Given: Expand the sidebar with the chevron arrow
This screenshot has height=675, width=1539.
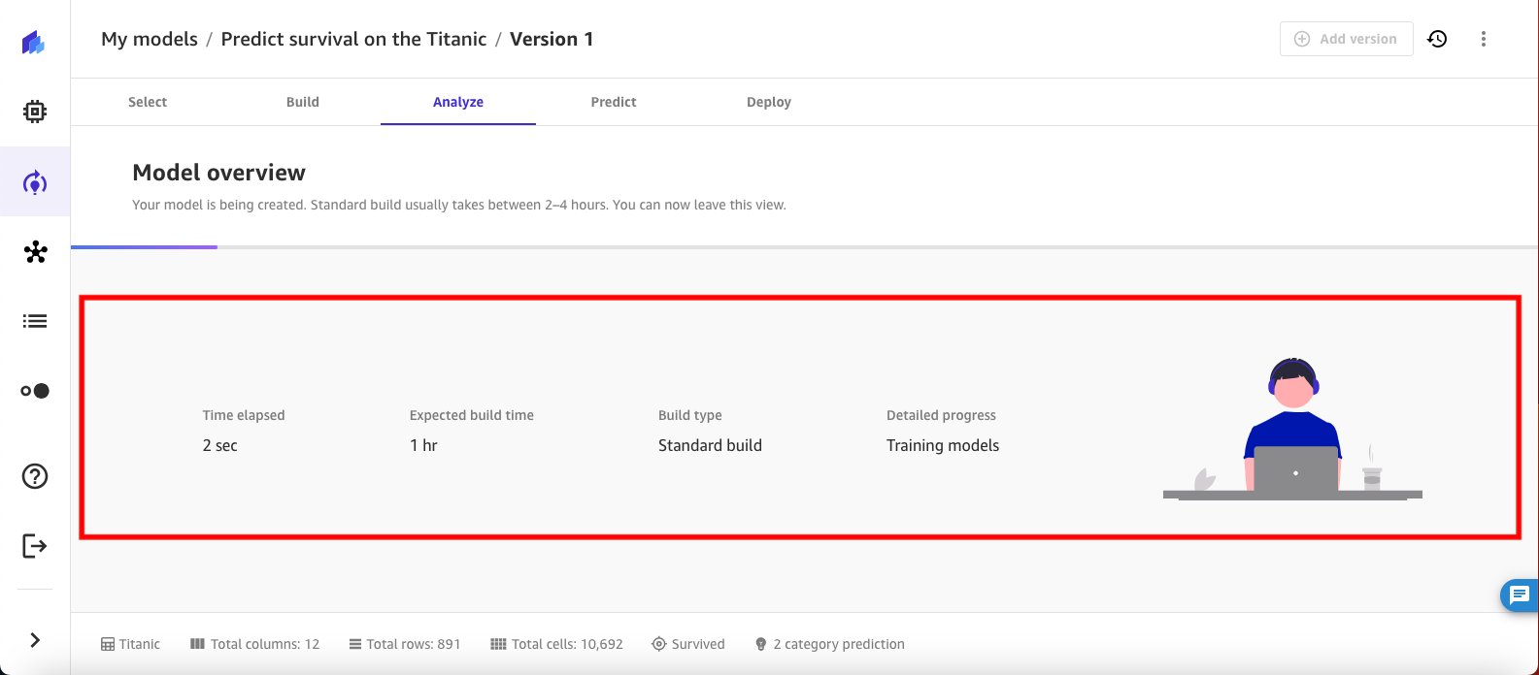Looking at the screenshot, I should [35, 640].
